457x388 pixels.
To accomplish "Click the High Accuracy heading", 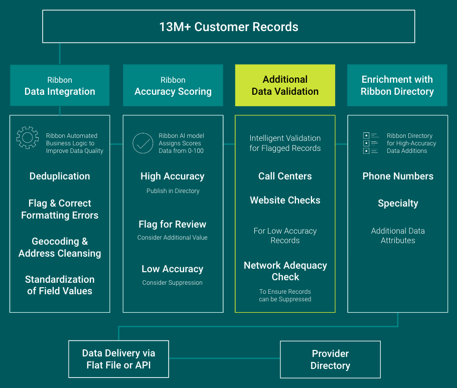I will pos(173,176).
